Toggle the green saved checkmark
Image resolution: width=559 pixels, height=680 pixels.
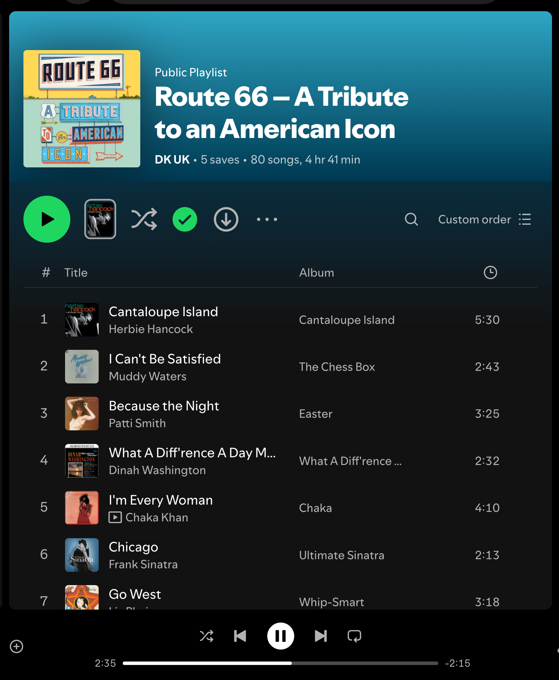pos(185,219)
